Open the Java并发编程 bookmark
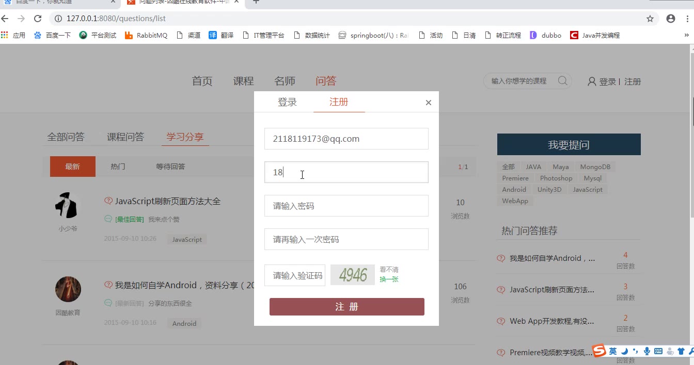This screenshot has height=365, width=694. pos(595,35)
